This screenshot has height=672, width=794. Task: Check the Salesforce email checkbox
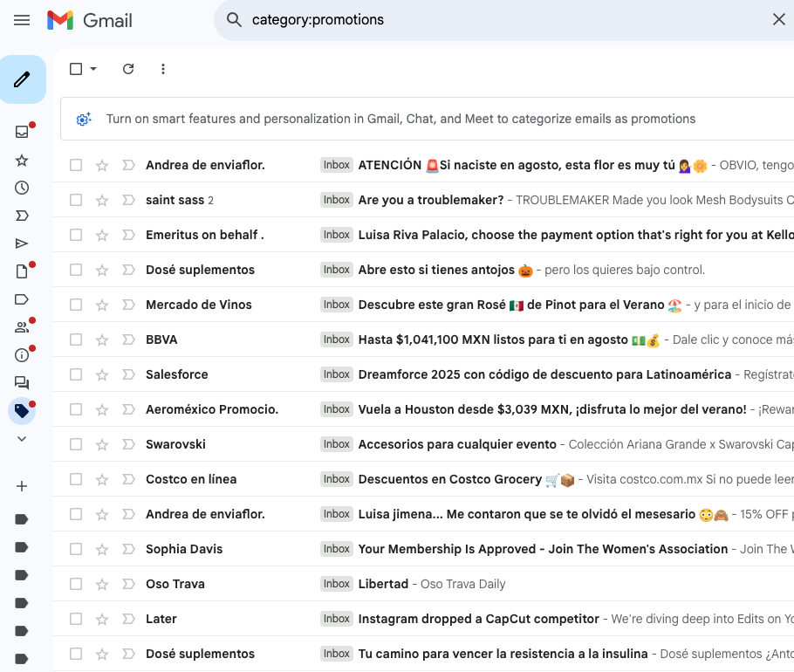point(76,374)
